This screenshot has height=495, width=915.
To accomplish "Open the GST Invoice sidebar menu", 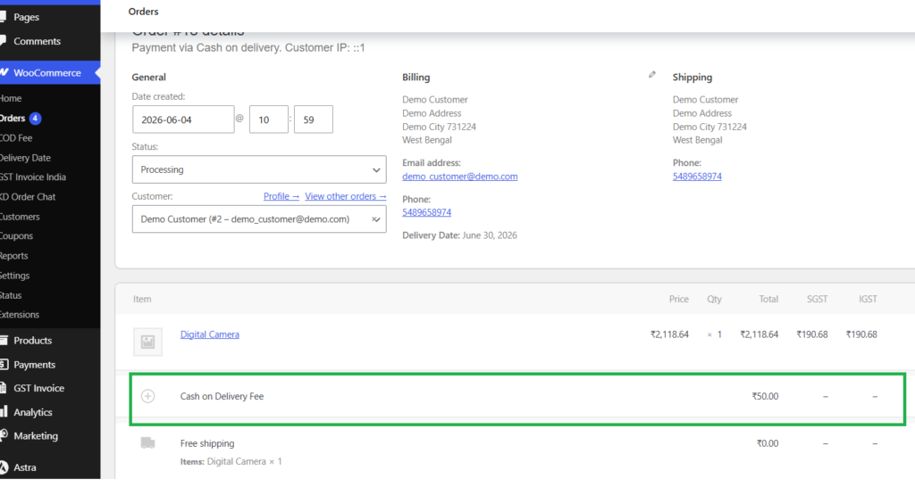I will pos(38,389).
